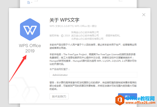Click the FreeType Project license line
Viewport: 157px width, 107px height.
[x=92, y=54]
